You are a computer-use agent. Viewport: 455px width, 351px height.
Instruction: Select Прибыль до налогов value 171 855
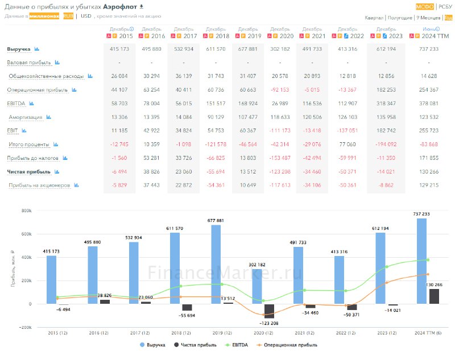coord(429,158)
